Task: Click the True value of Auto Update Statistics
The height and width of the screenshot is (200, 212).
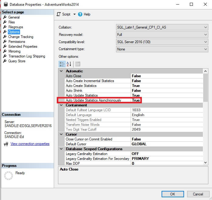Action: 136,95
